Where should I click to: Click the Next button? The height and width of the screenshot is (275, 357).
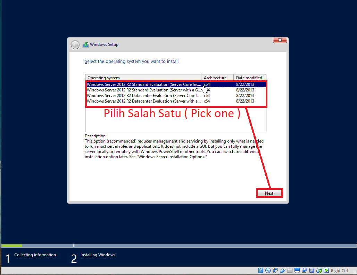(x=269, y=193)
